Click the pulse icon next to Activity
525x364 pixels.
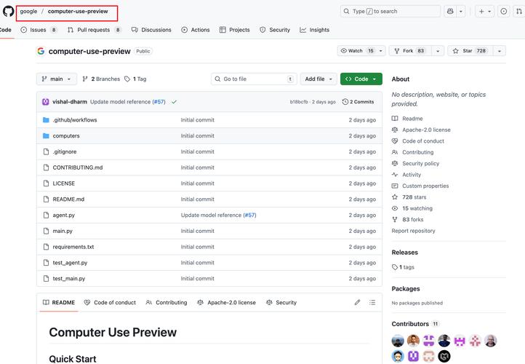click(x=395, y=175)
